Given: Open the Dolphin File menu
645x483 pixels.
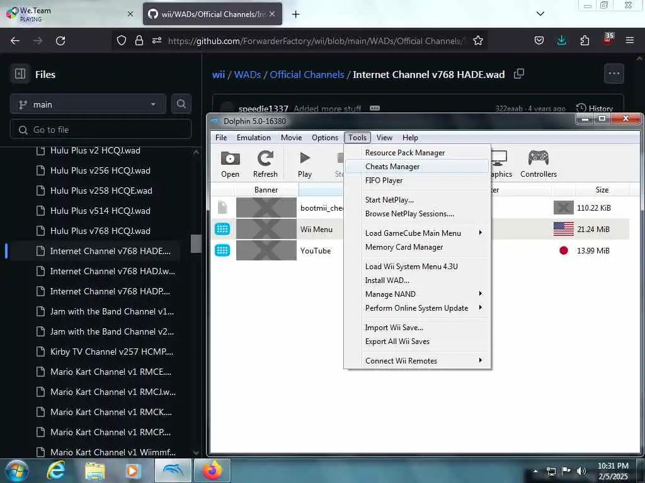Looking at the screenshot, I should [x=221, y=138].
